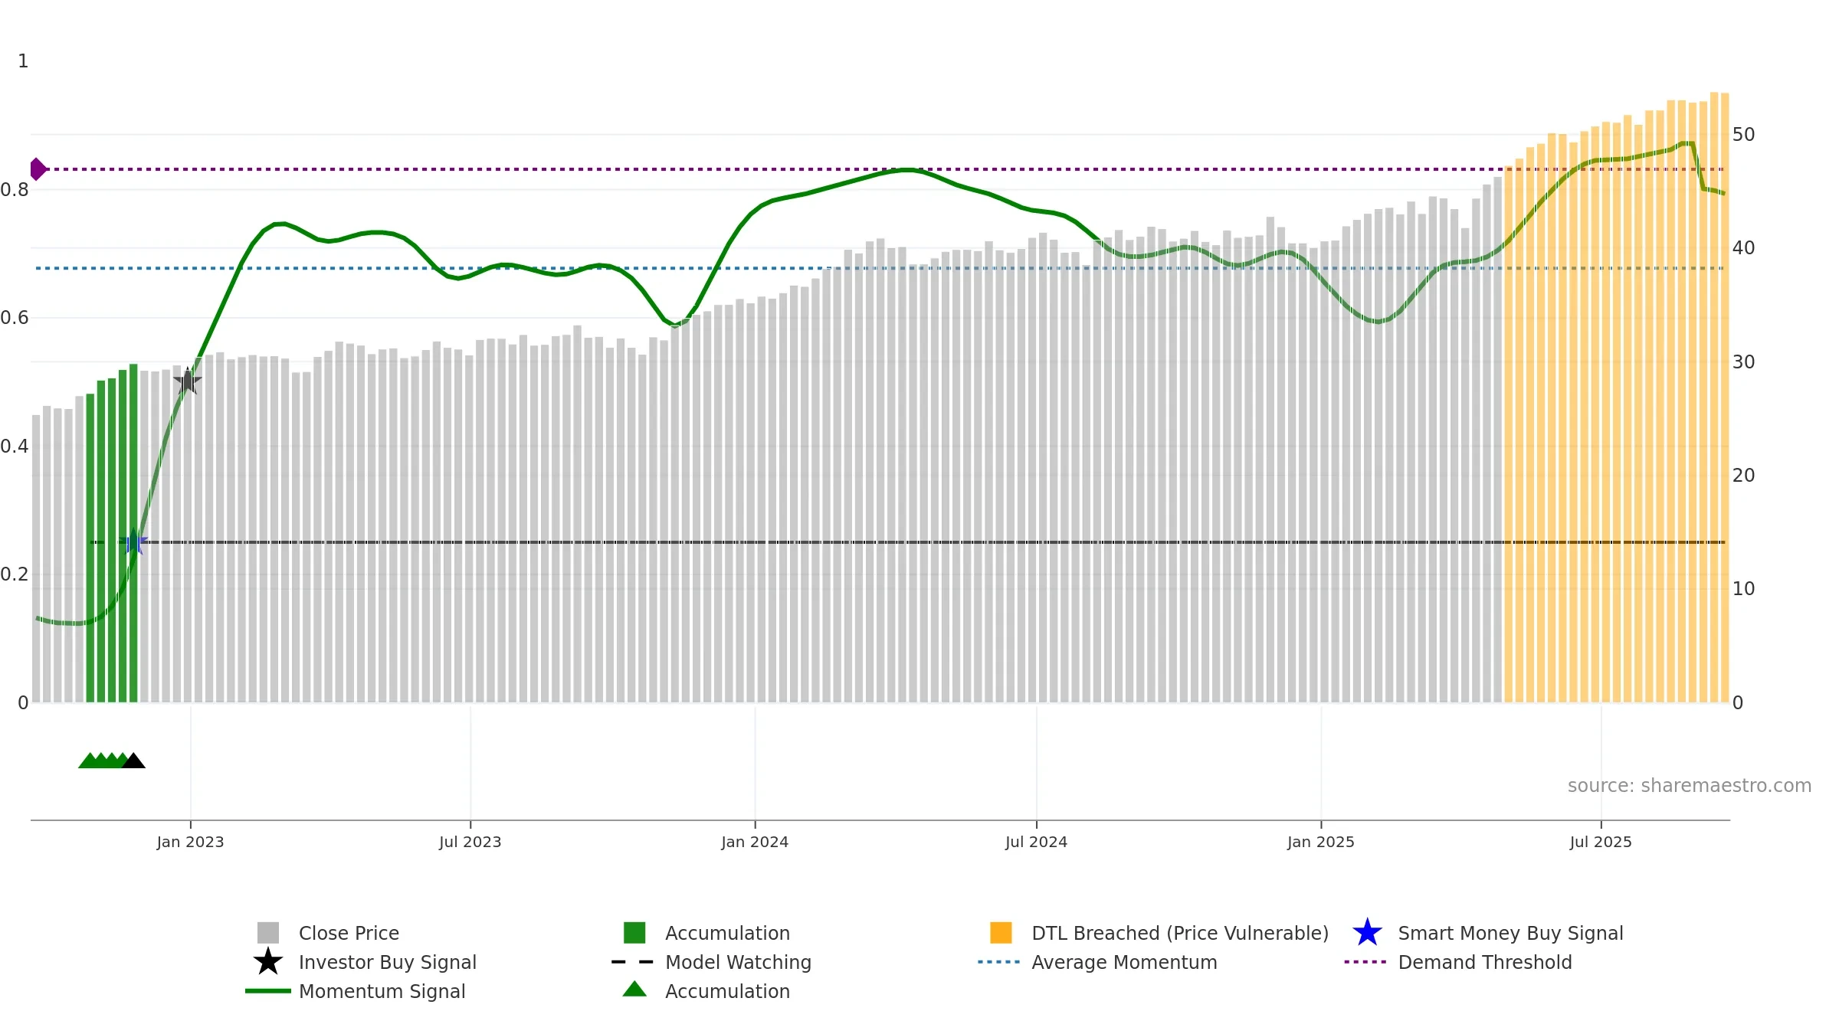Click the sharemaestro.com source text

tap(1690, 786)
